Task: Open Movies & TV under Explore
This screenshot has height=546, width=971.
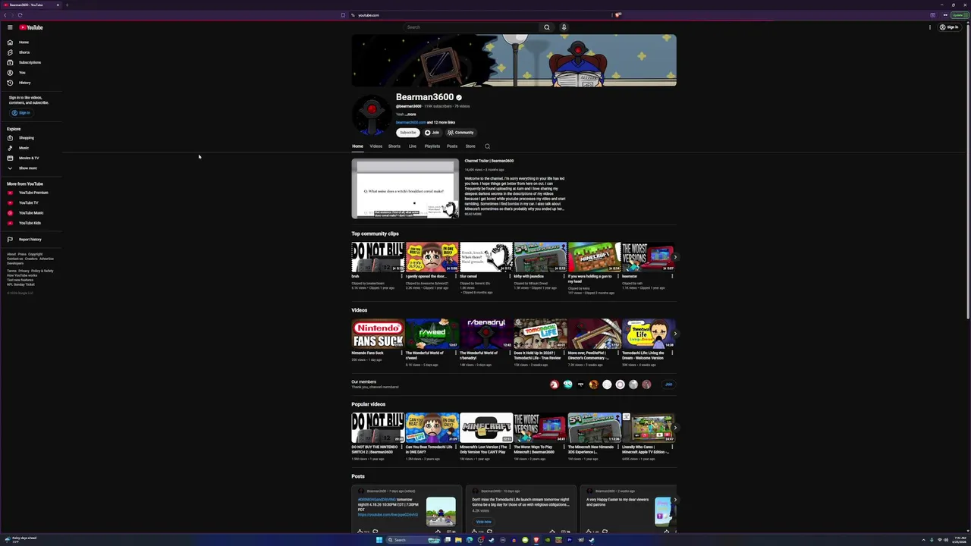Action: [28, 158]
